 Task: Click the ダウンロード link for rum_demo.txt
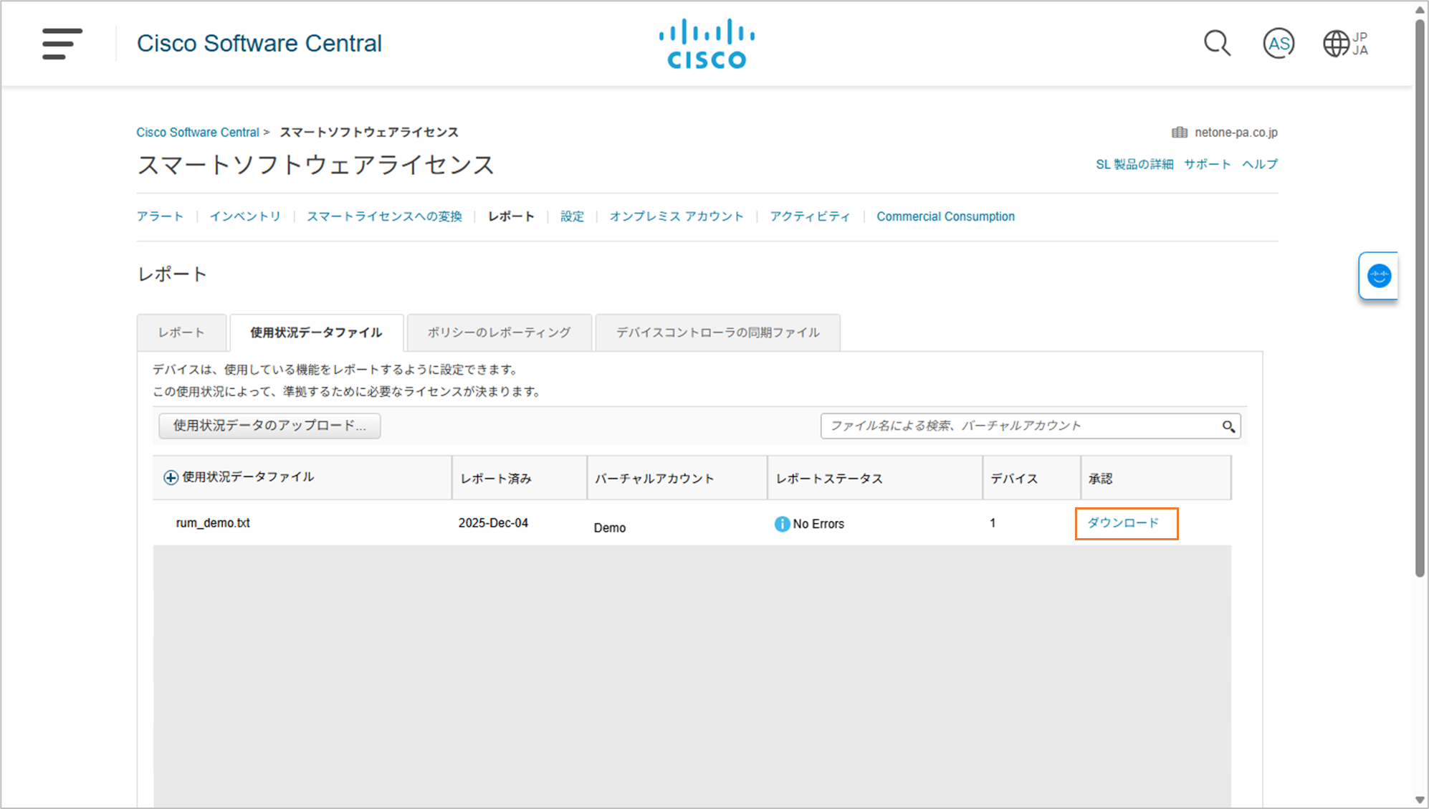coord(1123,523)
